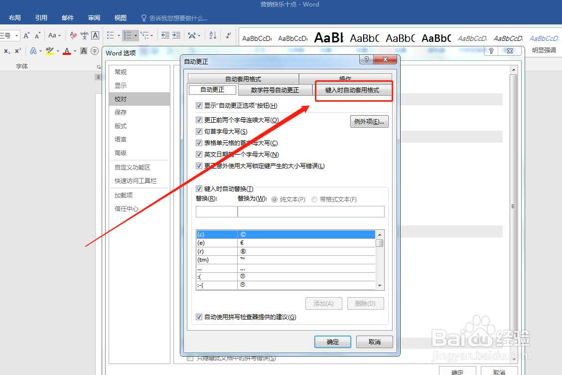Screen dimensions: 562x375
Task: Toggle 显示"自动更正选项"按钮 checkbox
Action: click(199, 106)
